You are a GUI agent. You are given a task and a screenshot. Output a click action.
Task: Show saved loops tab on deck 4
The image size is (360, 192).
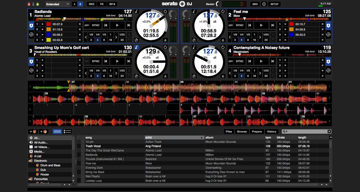pos(328,71)
